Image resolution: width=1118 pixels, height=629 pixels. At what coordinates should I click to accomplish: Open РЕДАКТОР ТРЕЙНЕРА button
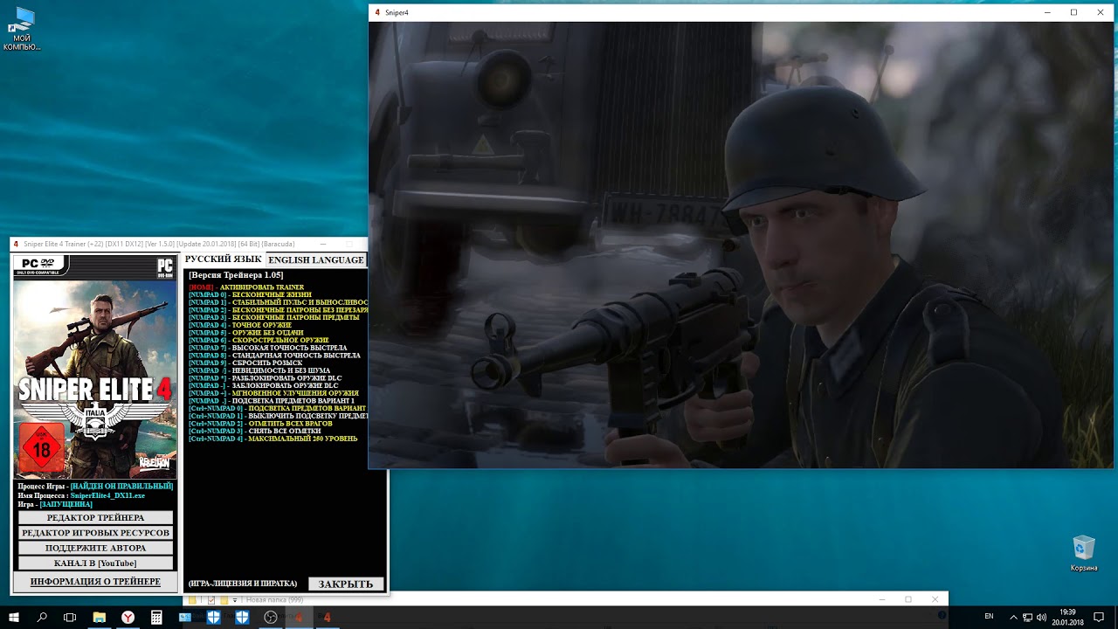click(95, 518)
